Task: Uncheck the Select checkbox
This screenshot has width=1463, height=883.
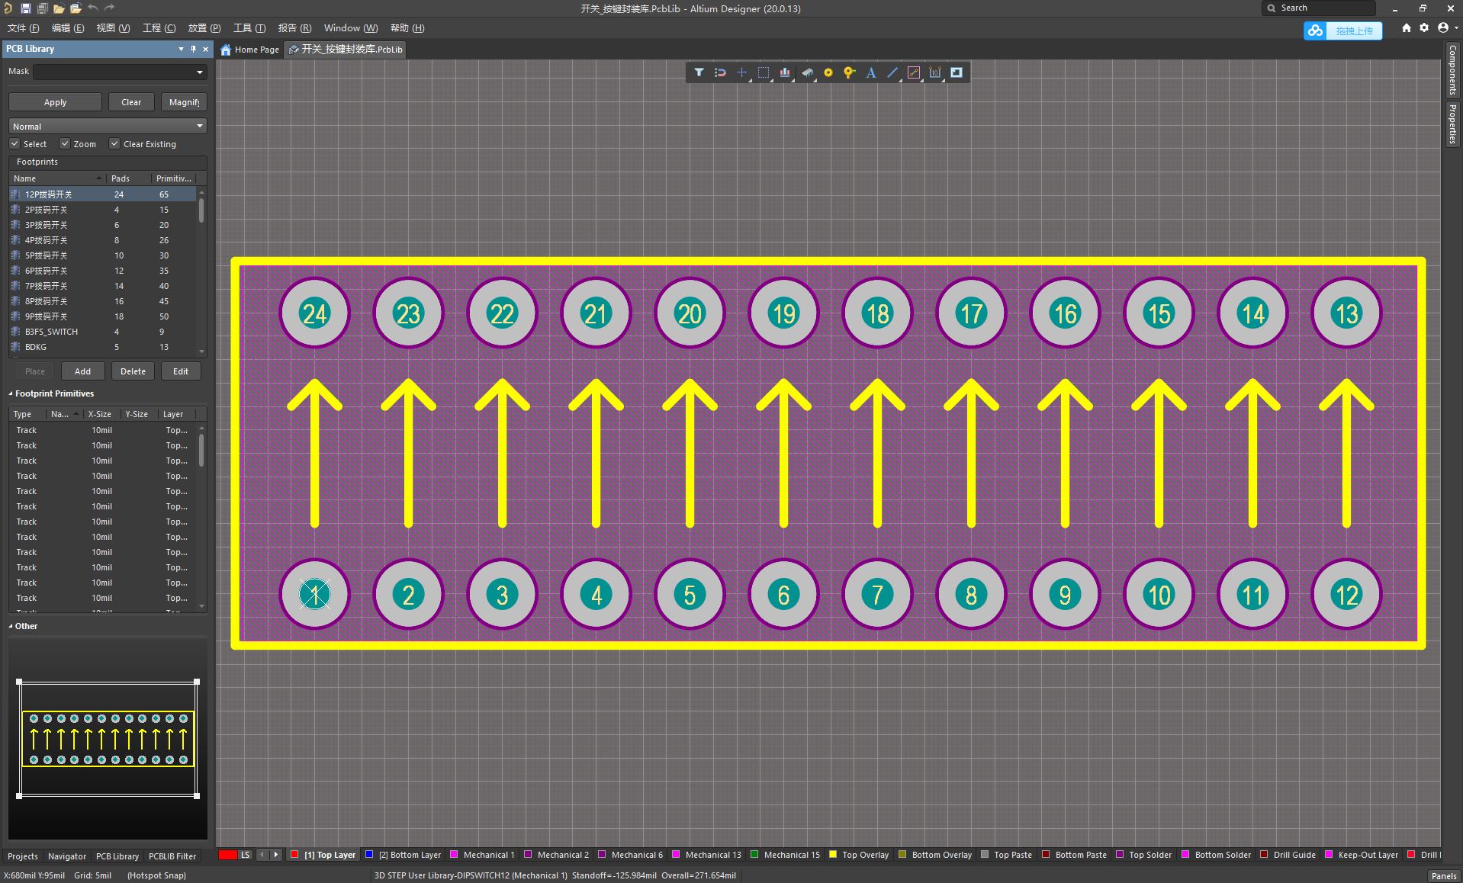Action: coord(14,143)
